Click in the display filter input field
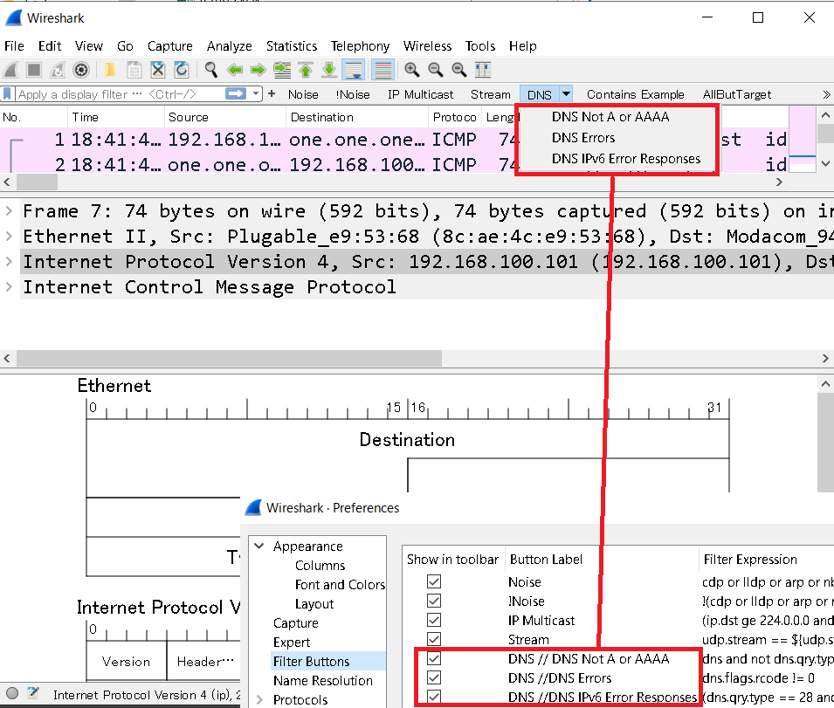Viewport: 834px width, 708px height. (121, 94)
